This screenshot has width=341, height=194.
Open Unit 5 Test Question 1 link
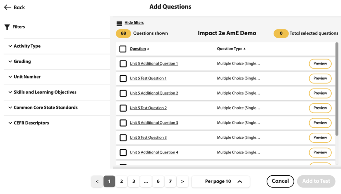148,78
